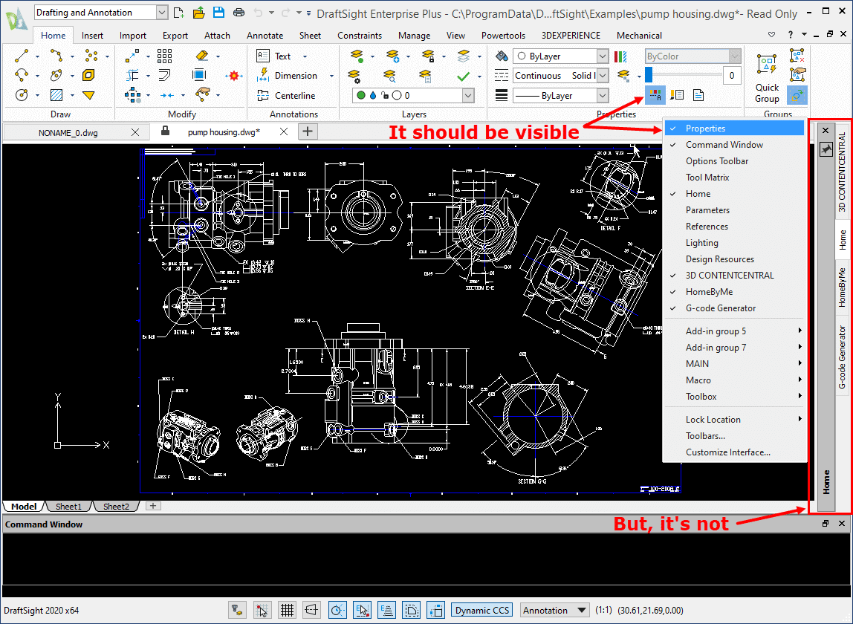Click the Open file folder icon
The height and width of the screenshot is (624, 853).
point(198,13)
